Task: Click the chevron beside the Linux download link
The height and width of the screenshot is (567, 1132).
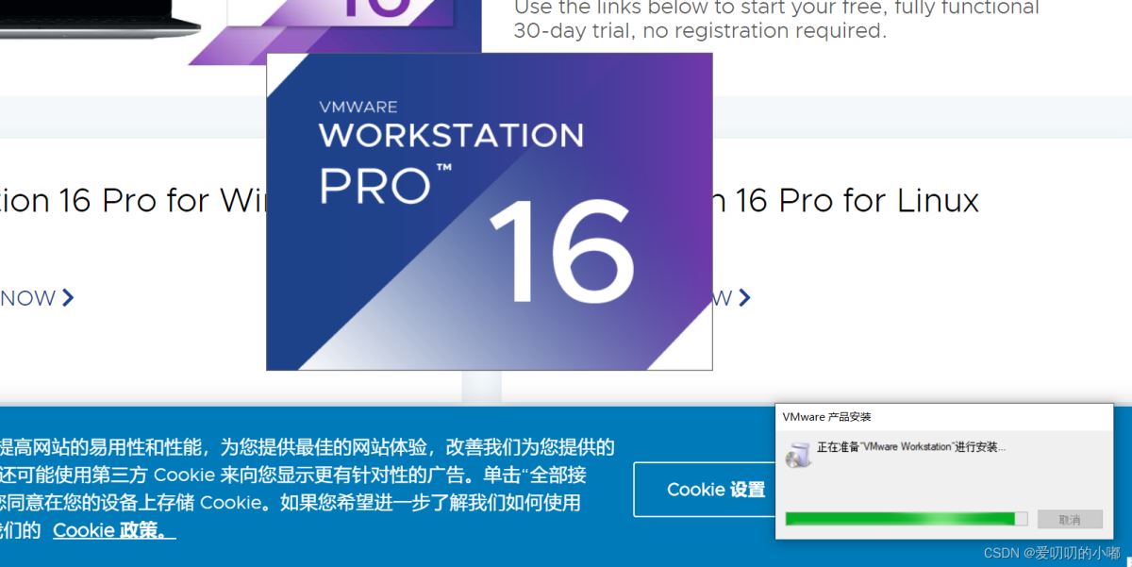Action: click(x=744, y=298)
